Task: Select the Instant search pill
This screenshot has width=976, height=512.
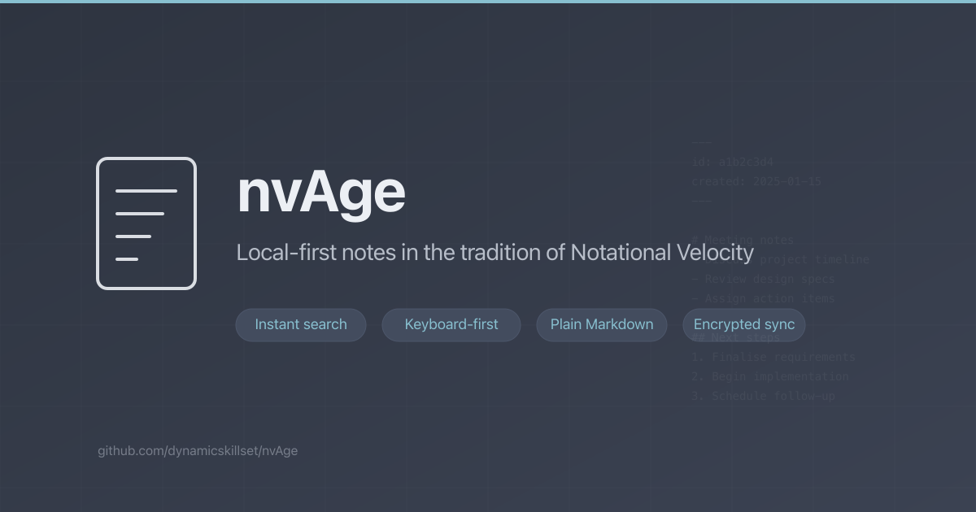Action: (x=301, y=325)
